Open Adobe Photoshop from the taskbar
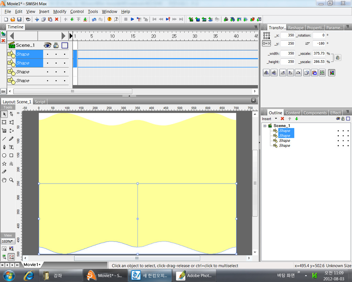Image resolution: width=352 pixels, height=282 pixels. [x=195, y=275]
